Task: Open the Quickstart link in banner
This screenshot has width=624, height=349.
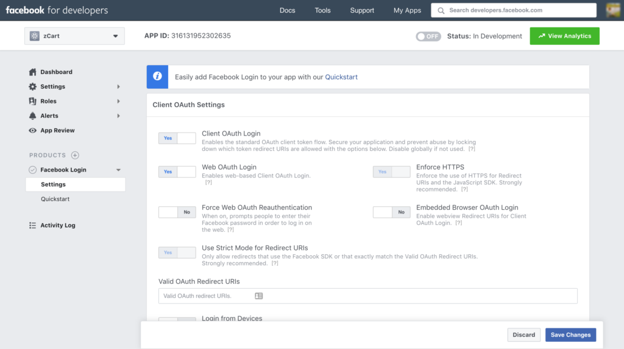Action: [x=341, y=77]
